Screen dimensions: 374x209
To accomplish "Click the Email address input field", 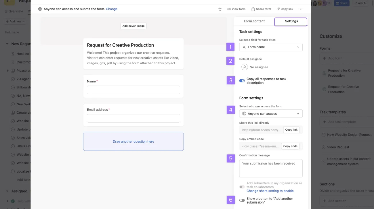I will click(x=133, y=118).
